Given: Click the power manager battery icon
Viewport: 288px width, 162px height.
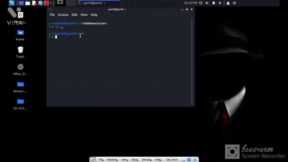Looking at the screenshot, I should tap(220, 3).
